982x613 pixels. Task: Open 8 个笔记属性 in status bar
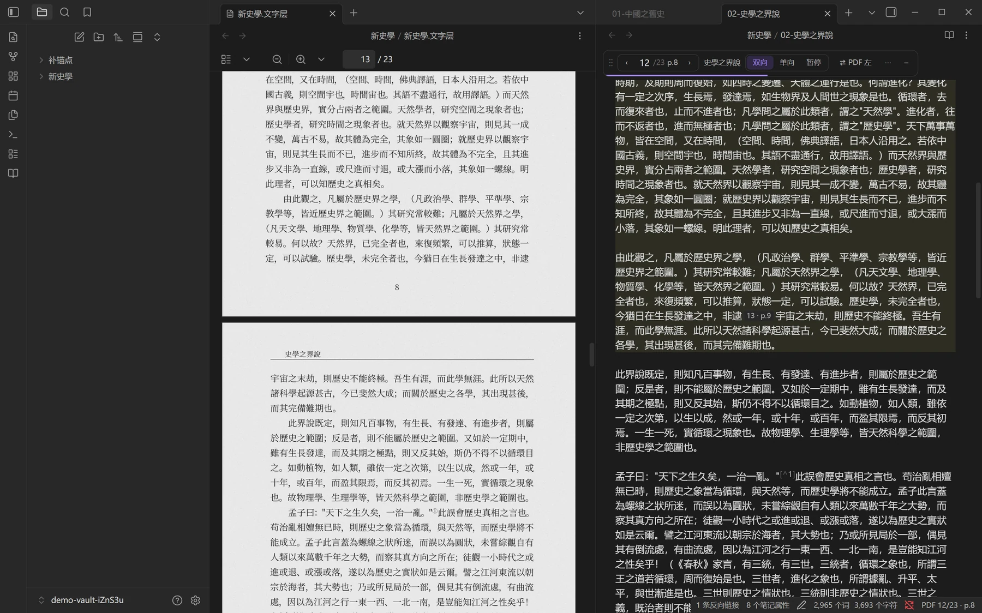[x=768, y=605]
